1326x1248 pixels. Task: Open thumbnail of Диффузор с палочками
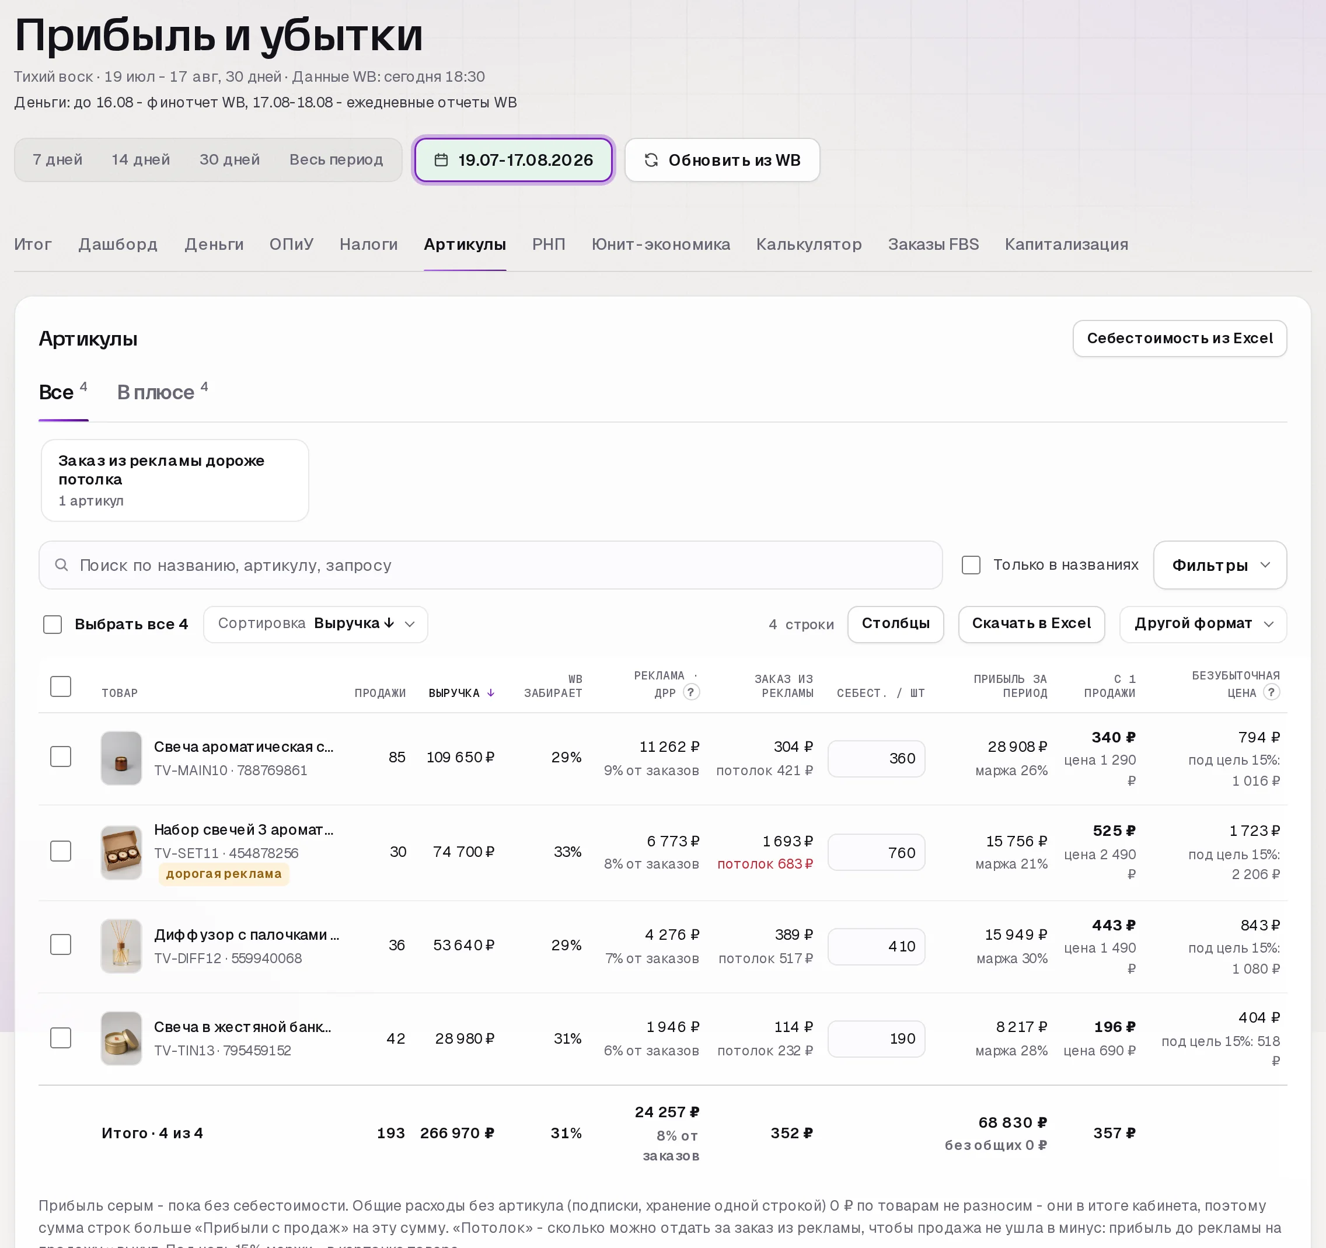click(x=121, y=946)
